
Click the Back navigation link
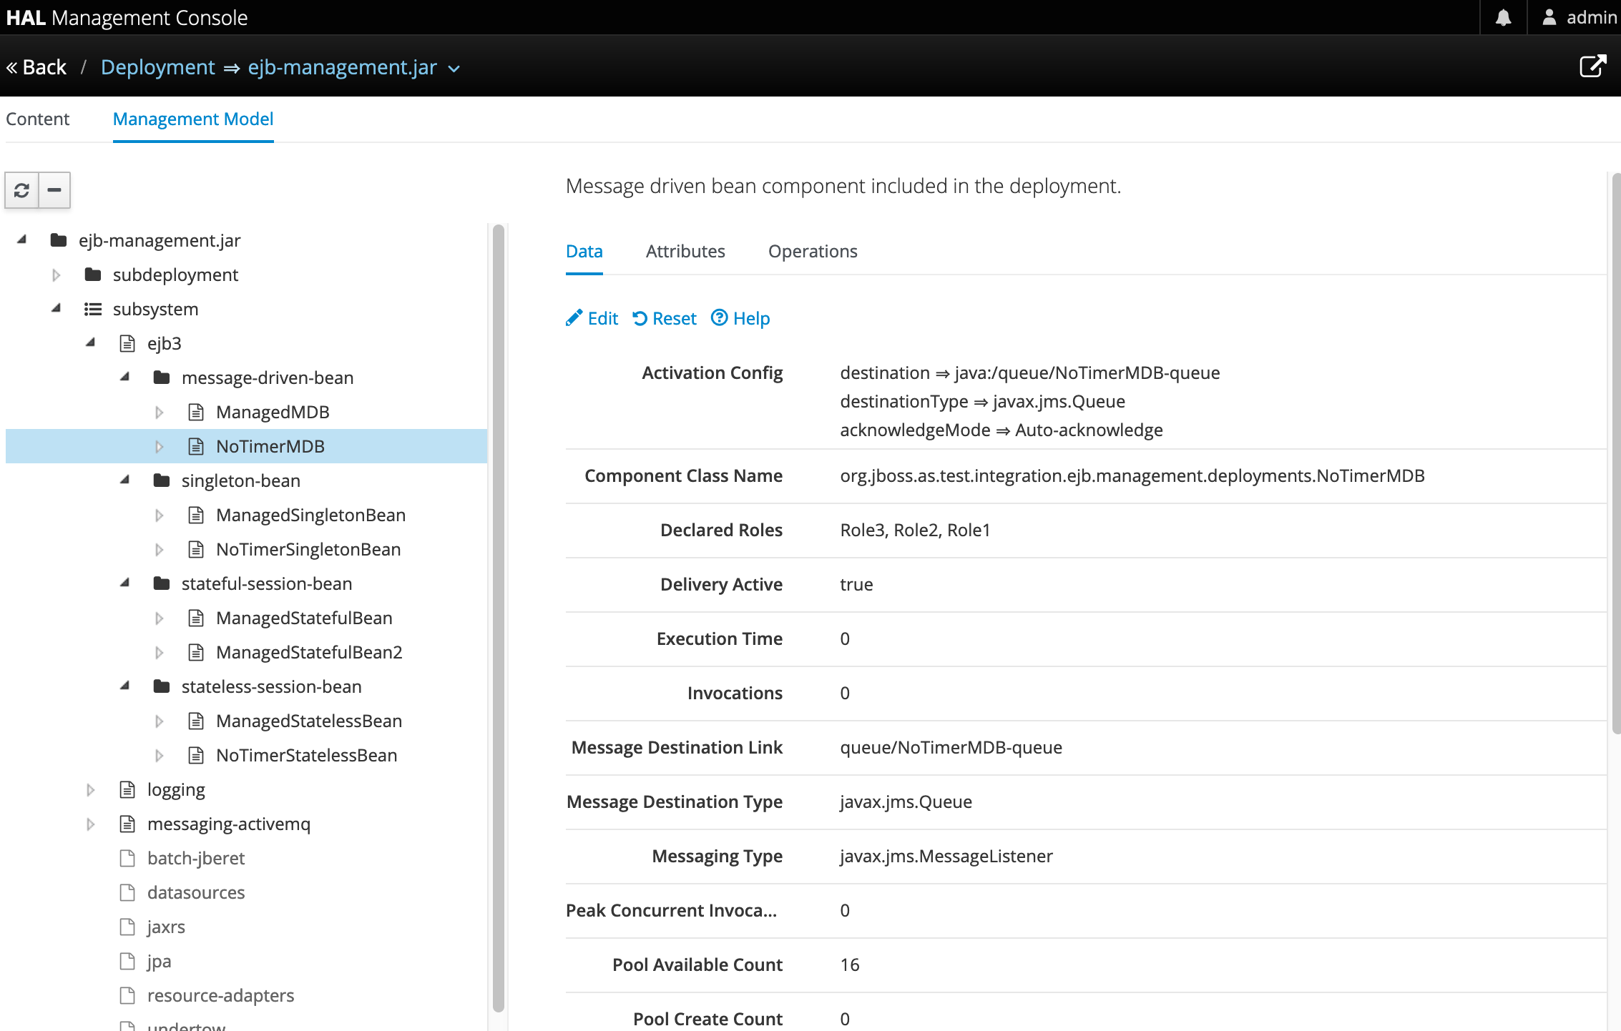[x=35, y=66]
